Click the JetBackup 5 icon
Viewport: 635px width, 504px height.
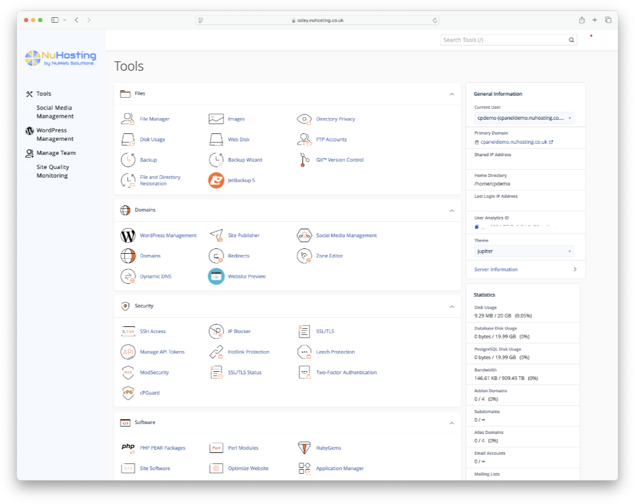tap(216, 180)
